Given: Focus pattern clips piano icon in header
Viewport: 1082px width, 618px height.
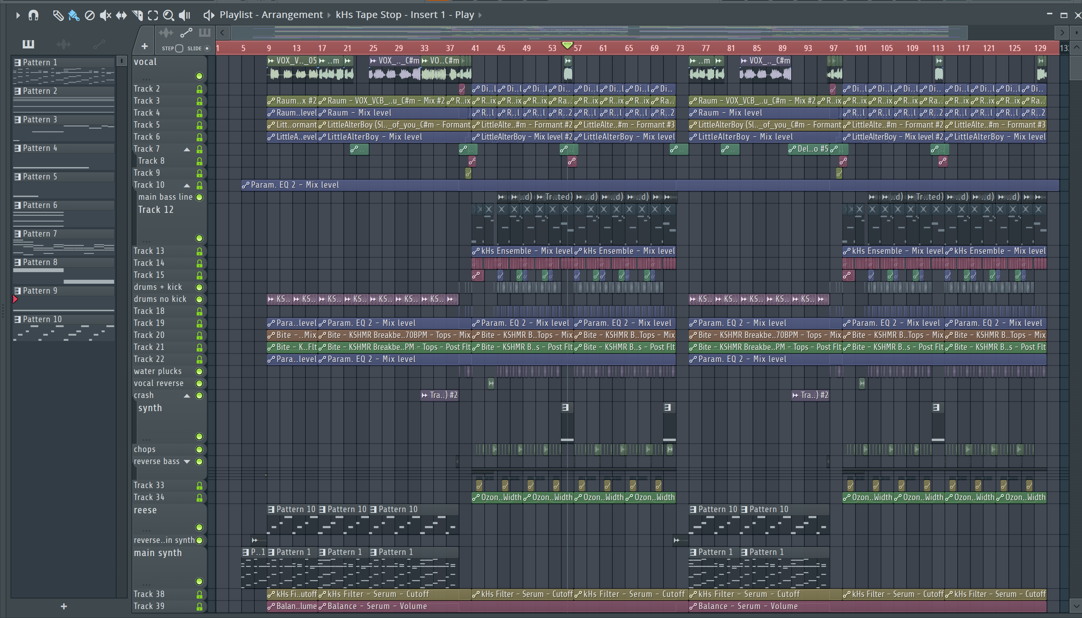Looking at the screenshot, I should [x=205, y=33].
